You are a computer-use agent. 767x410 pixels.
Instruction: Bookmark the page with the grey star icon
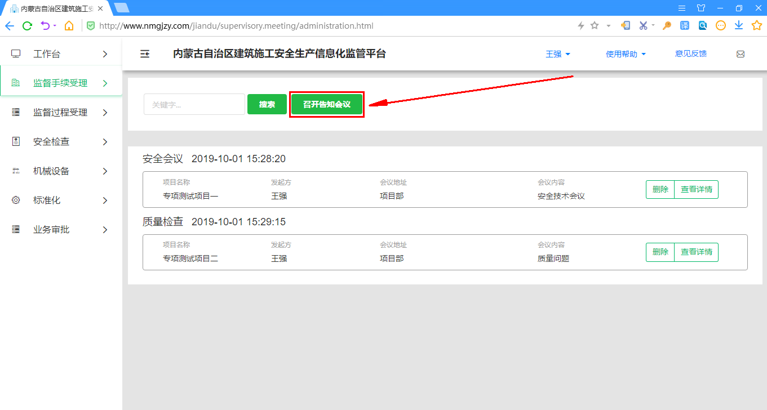tap(595, 26)
